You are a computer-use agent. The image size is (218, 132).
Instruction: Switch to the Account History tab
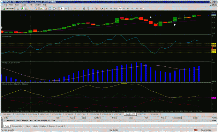tap(18, 126)
